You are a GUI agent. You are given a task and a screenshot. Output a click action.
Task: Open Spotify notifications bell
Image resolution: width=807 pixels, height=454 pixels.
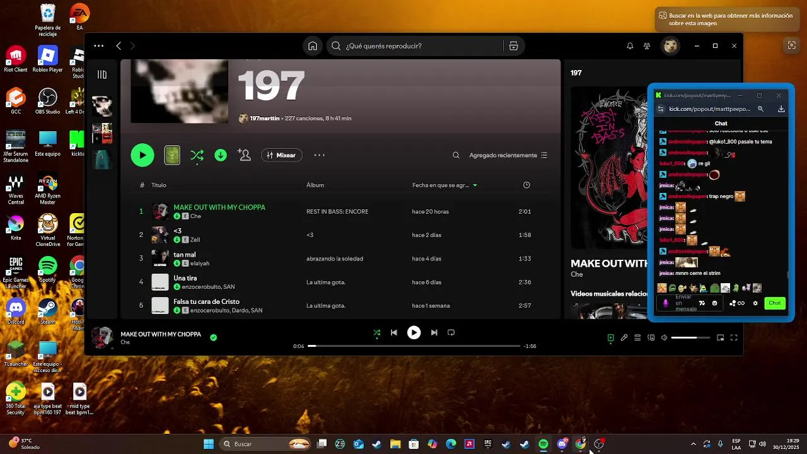click(630, 46)
